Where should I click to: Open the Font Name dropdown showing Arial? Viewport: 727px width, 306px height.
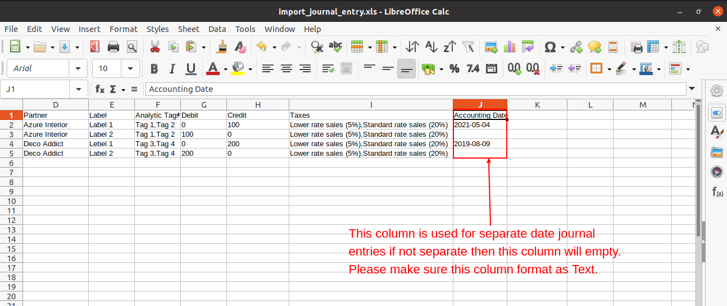point(78,68)
